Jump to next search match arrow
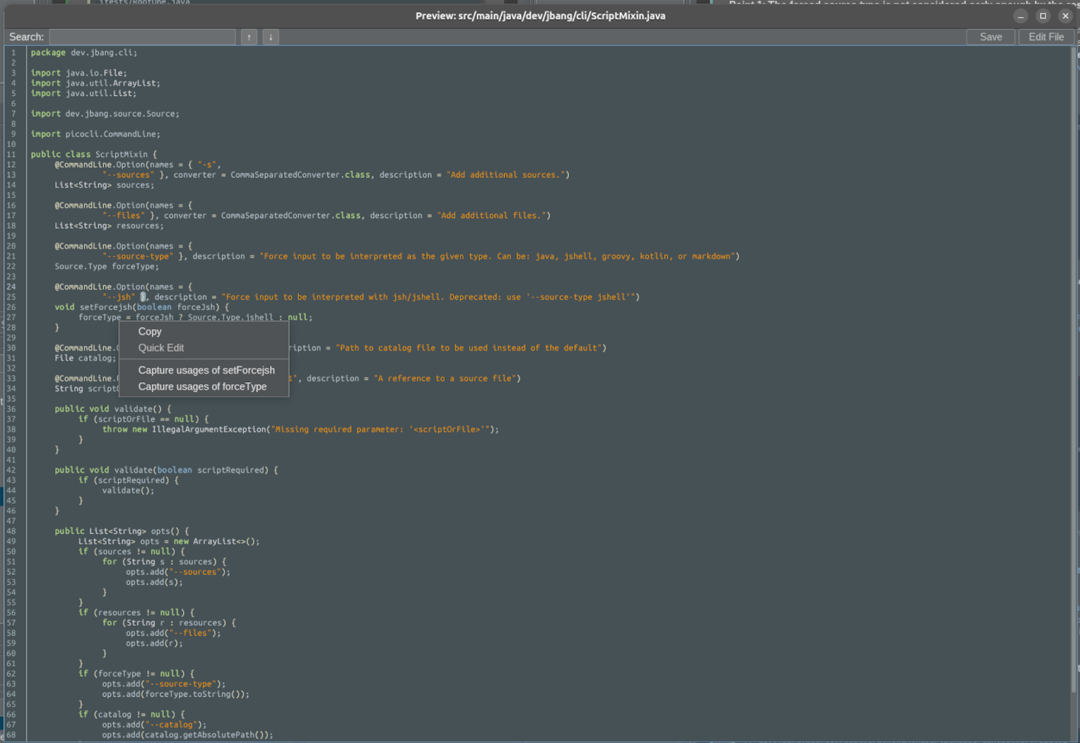 click(271, 37)
